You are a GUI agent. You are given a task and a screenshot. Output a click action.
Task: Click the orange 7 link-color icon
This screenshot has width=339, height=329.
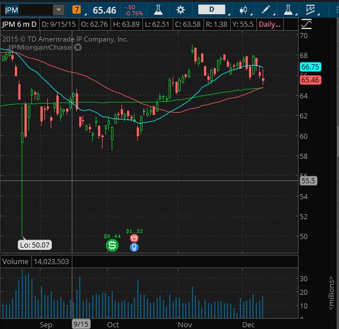click(x=76, y=10)
